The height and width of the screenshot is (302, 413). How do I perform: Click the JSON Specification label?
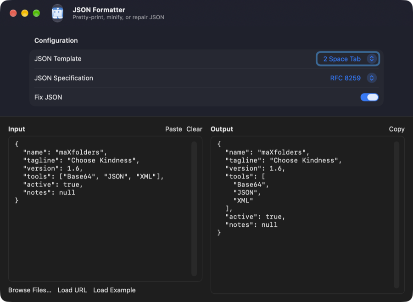(x=63, y=78)
